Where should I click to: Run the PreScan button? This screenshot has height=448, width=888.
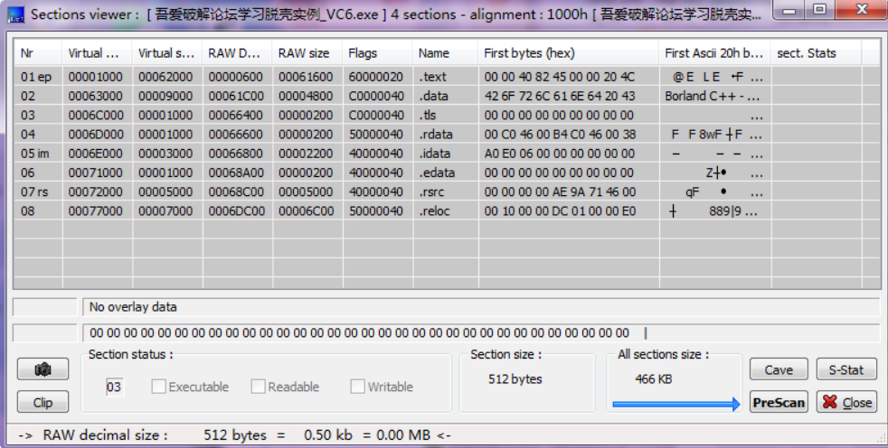tap(779, 402)
